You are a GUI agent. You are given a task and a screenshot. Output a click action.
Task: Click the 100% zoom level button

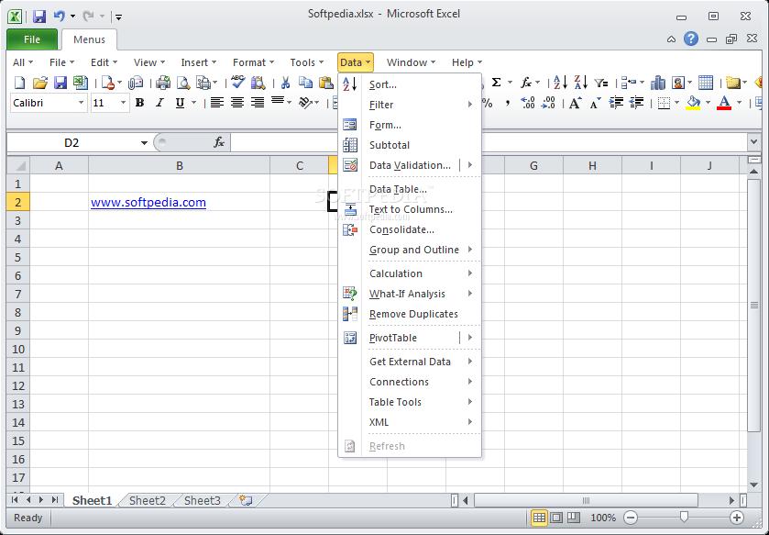click(603, 518)
